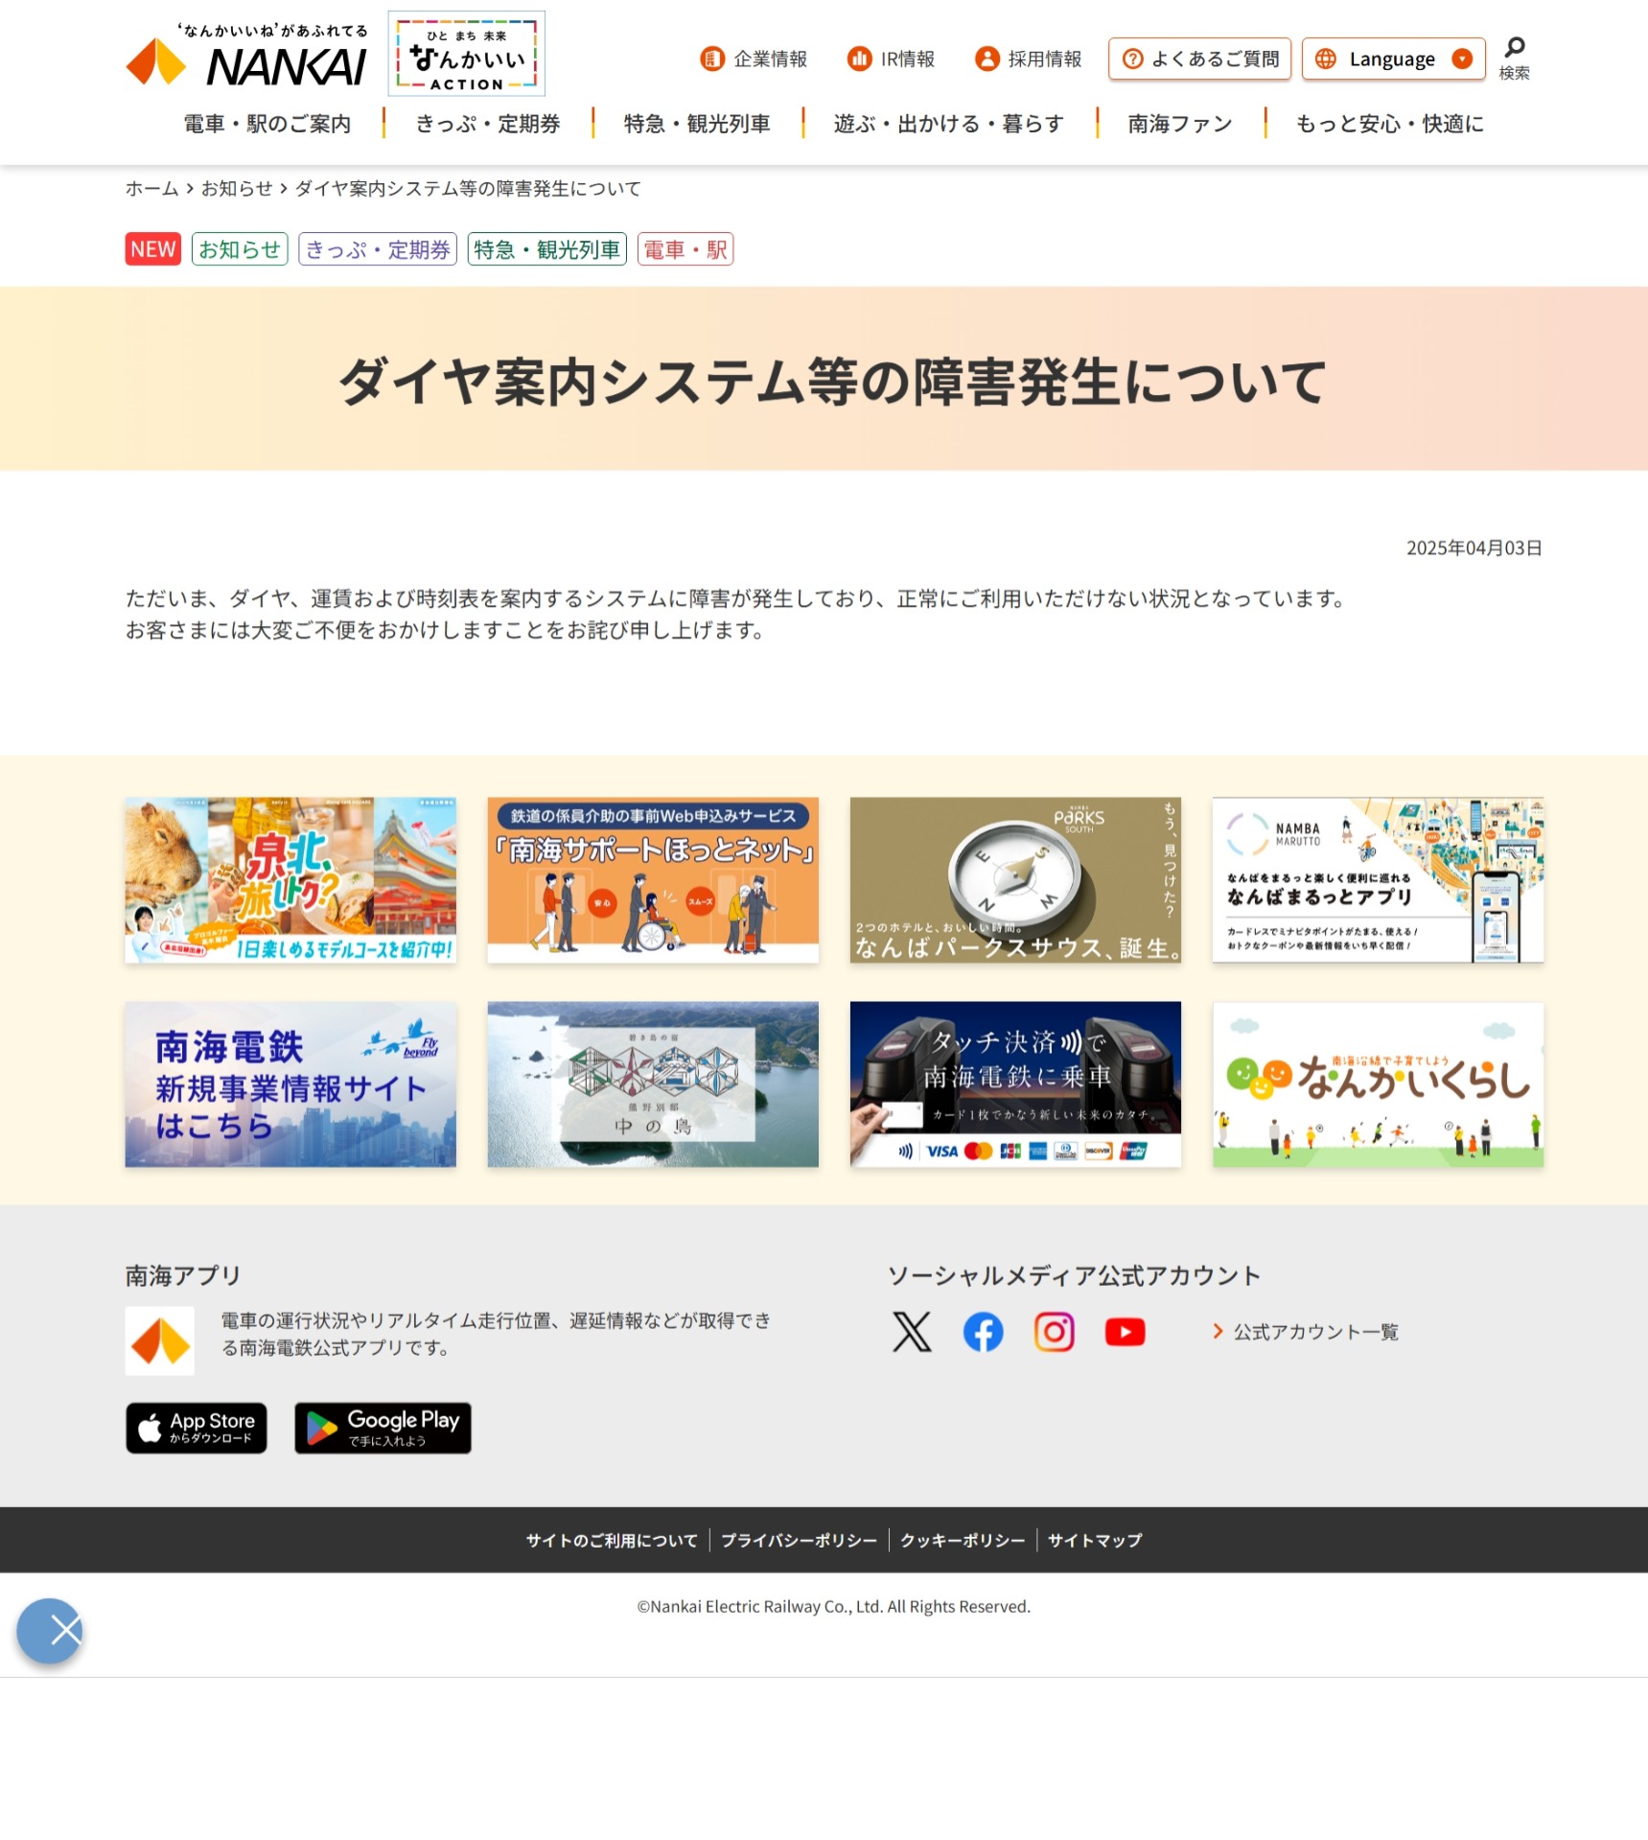This screenshot has width=1648, height=1840.
Task: Click ソーシャルメディア公式アカウント heading
Action: pyautogui.click(x=1074, y=1275)
